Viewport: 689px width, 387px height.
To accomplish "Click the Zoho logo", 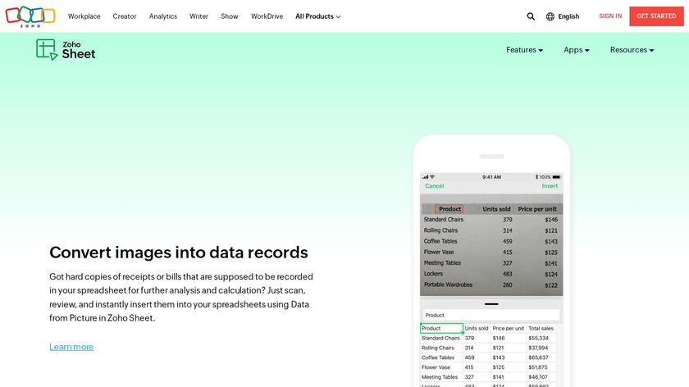I will pyautogui.click(x=30, y=16).
